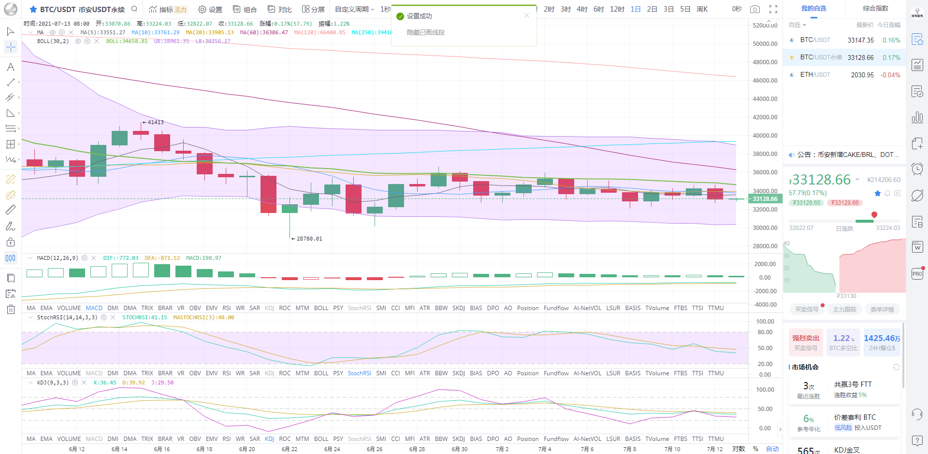Toggle MA indicator visibility eye

tap(53, 32)
